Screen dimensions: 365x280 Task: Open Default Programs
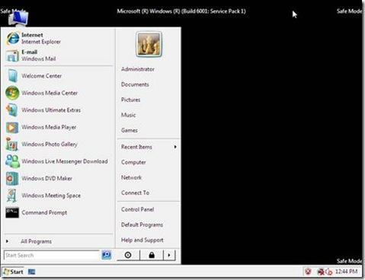pyautogui.click(x=142, y=224)
